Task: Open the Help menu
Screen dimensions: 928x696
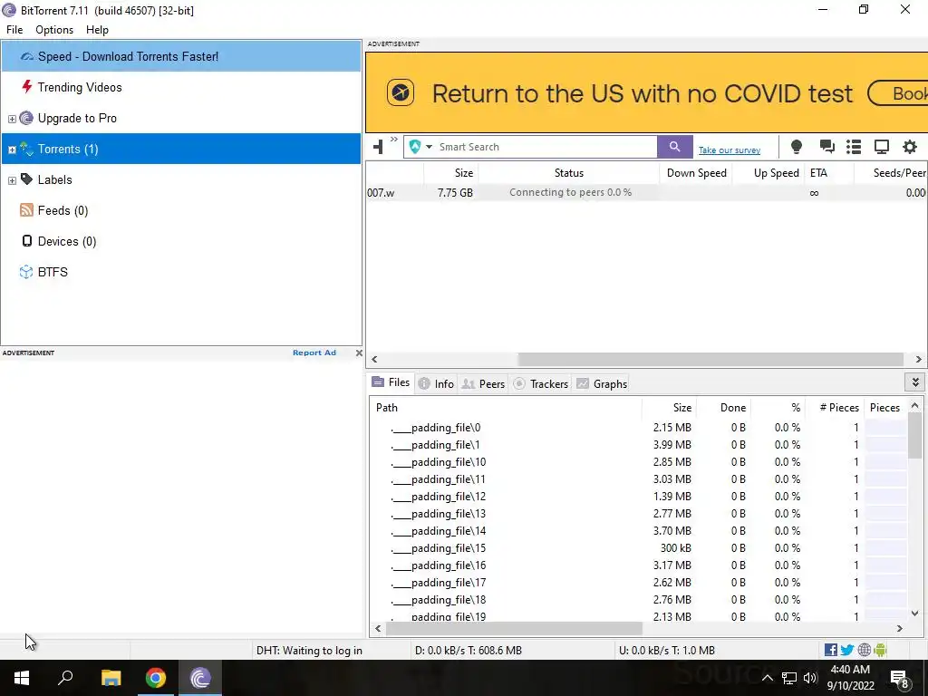Action: pyautogui.click(x=97, y=30)
